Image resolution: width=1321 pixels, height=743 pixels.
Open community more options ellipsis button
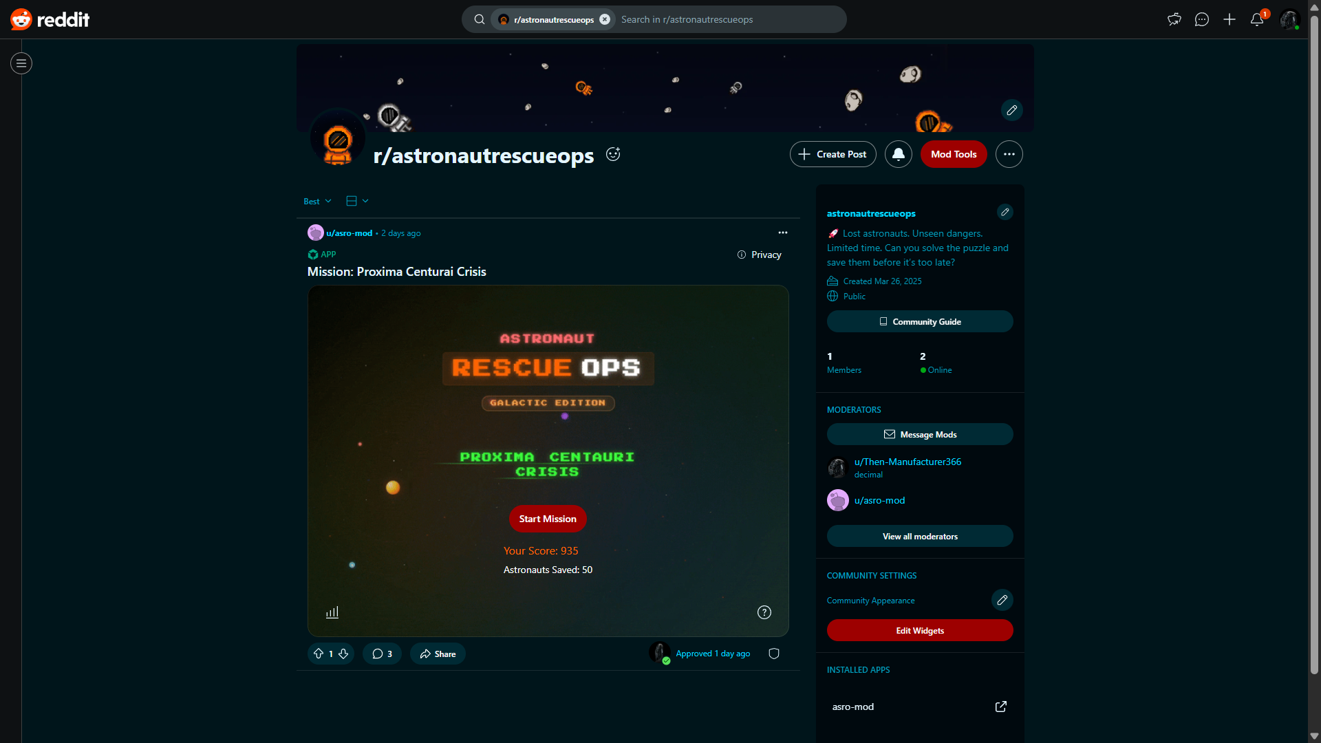pos(1009,154)
